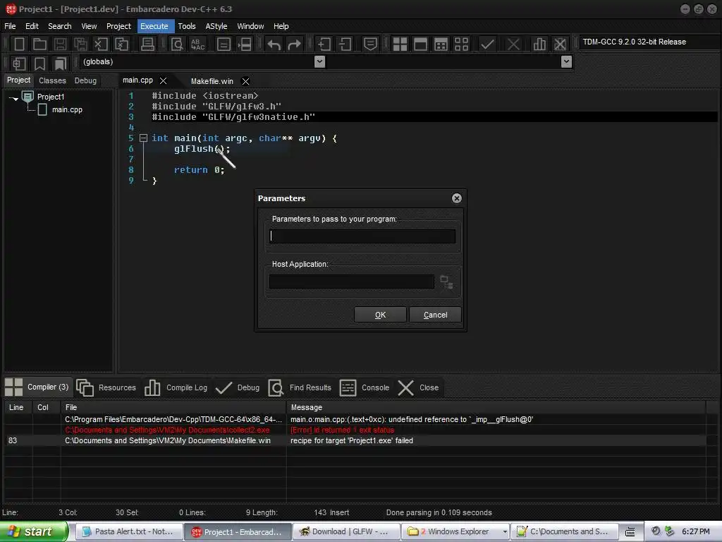Open the Console bottom tab
The width and height of the screenshot is (722, 542).
click(x=365, y=387)
